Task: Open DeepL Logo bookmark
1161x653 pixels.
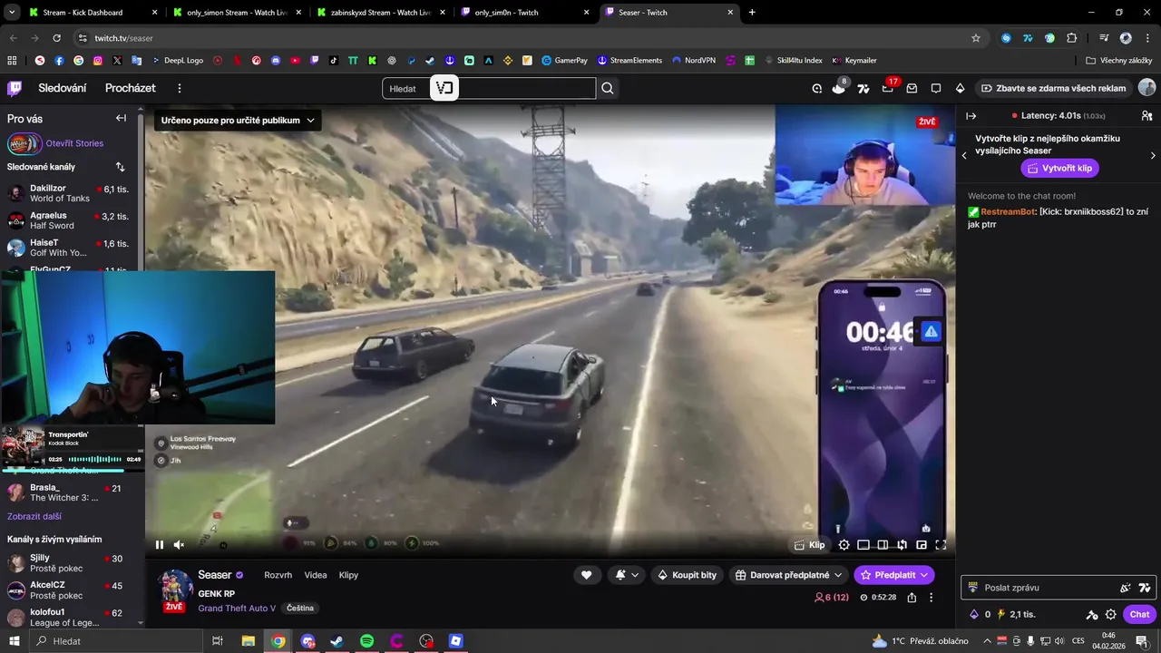Action: click(x=176, y=60)
